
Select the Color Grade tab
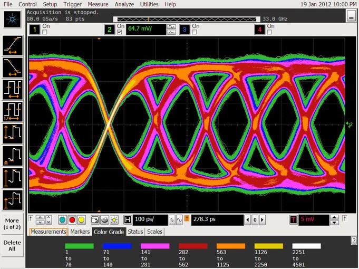coord(109,232)
